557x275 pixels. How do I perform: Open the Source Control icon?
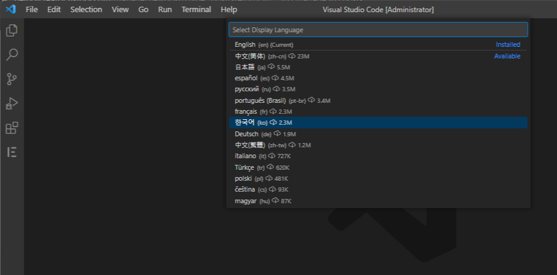point(12,79)
